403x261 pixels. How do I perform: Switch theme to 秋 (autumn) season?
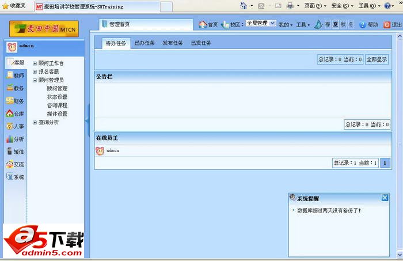pyautogui.click(x=344, y=25)
